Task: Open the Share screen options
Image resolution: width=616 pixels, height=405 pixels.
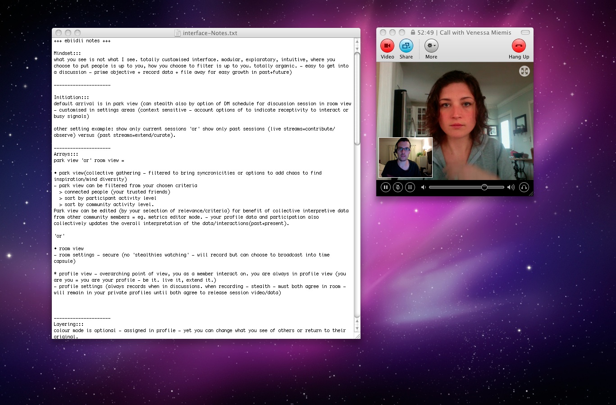Action: pyautogui.click(x=406, y=46)
